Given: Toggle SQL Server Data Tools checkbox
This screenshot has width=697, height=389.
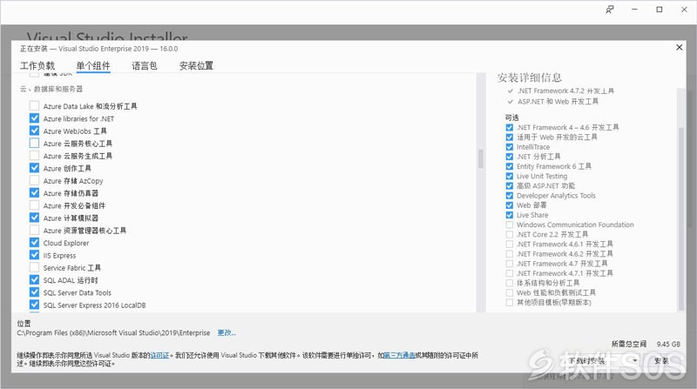Looking at the screenshot, I should 34,292.
